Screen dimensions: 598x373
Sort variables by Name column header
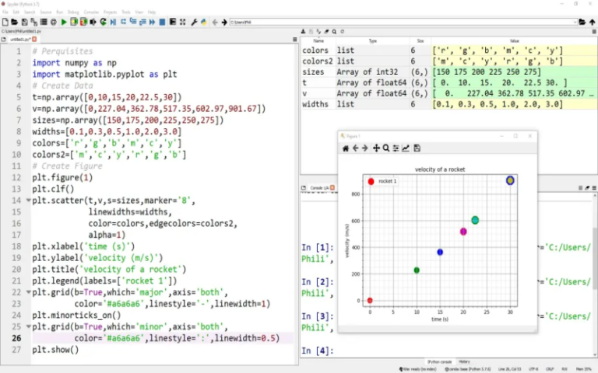pyautogui.click(x=318, y=40)
